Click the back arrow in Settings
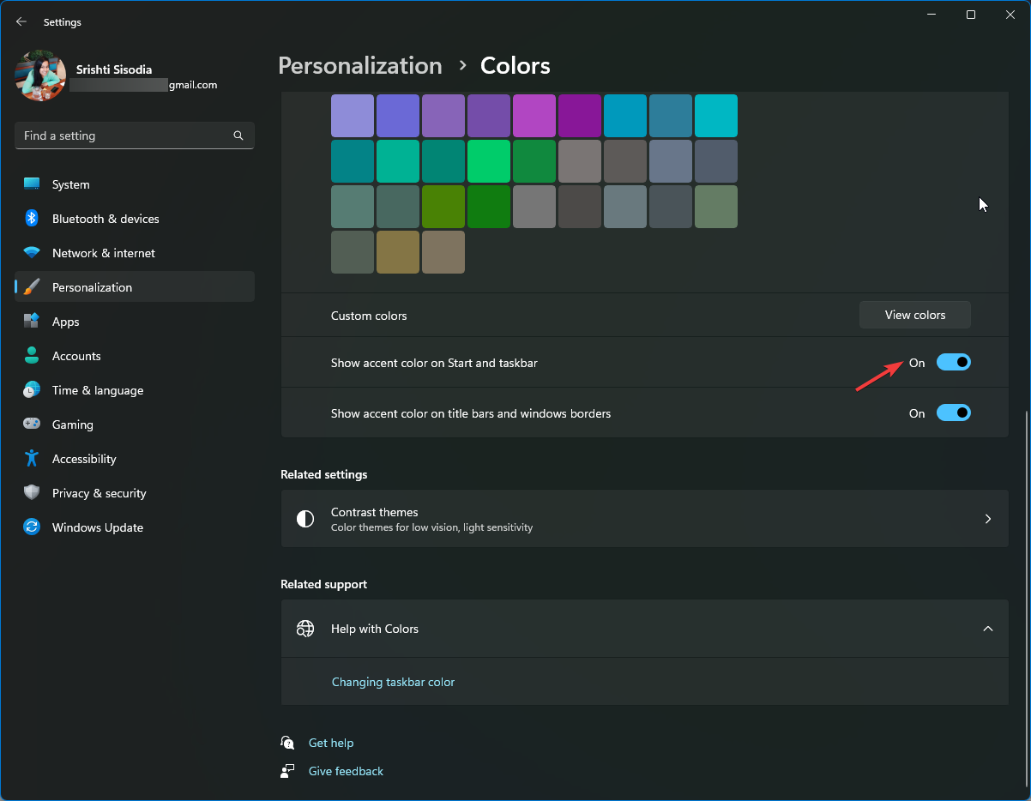1031x801 pixels. (x=21, y=21)
